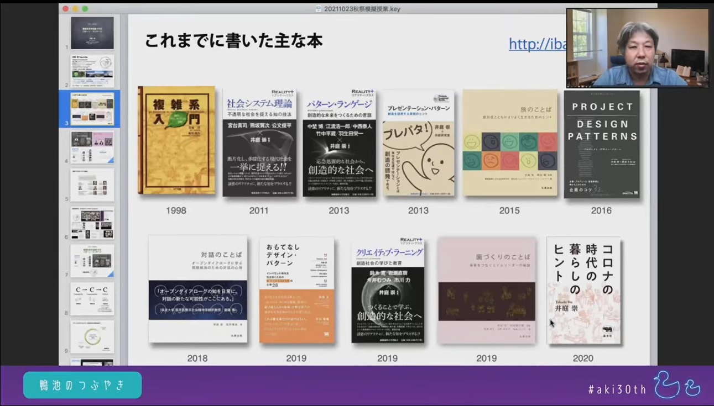
Task: Click the 対話のことば book cover
Action: 197,289
